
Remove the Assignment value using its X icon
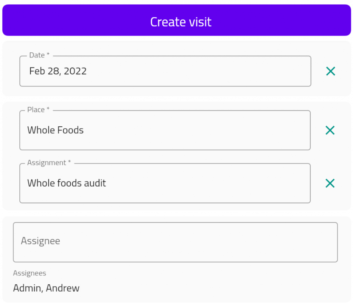click(330, 183)
